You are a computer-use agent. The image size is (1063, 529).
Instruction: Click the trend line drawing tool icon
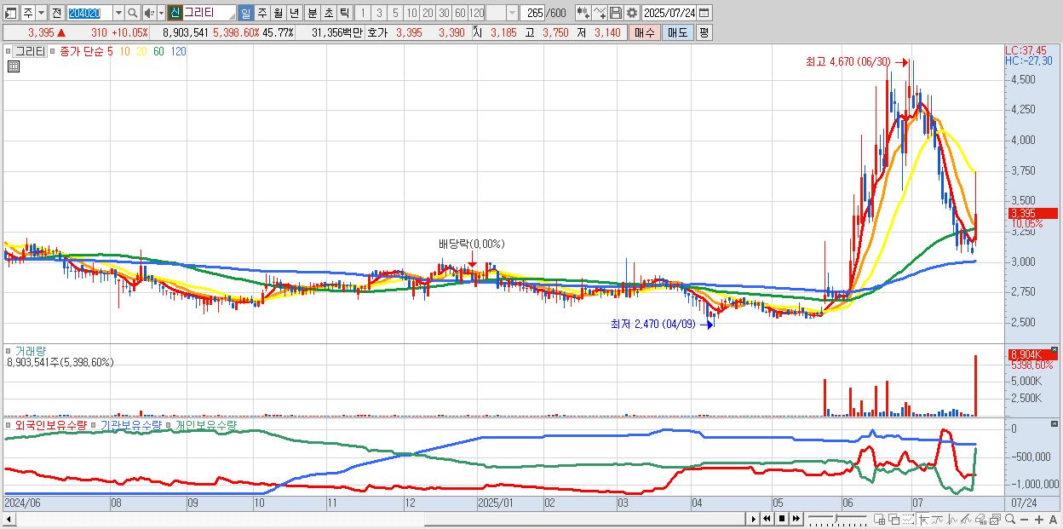(x=939, y=520)
